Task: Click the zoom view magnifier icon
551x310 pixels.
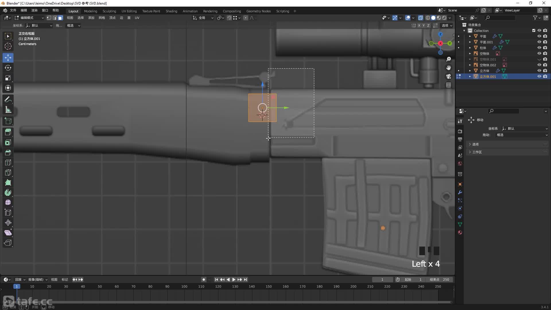Action: pos(449,59)
